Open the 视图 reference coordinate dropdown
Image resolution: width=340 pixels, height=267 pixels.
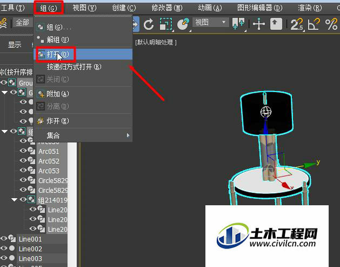tap(211, 22)
